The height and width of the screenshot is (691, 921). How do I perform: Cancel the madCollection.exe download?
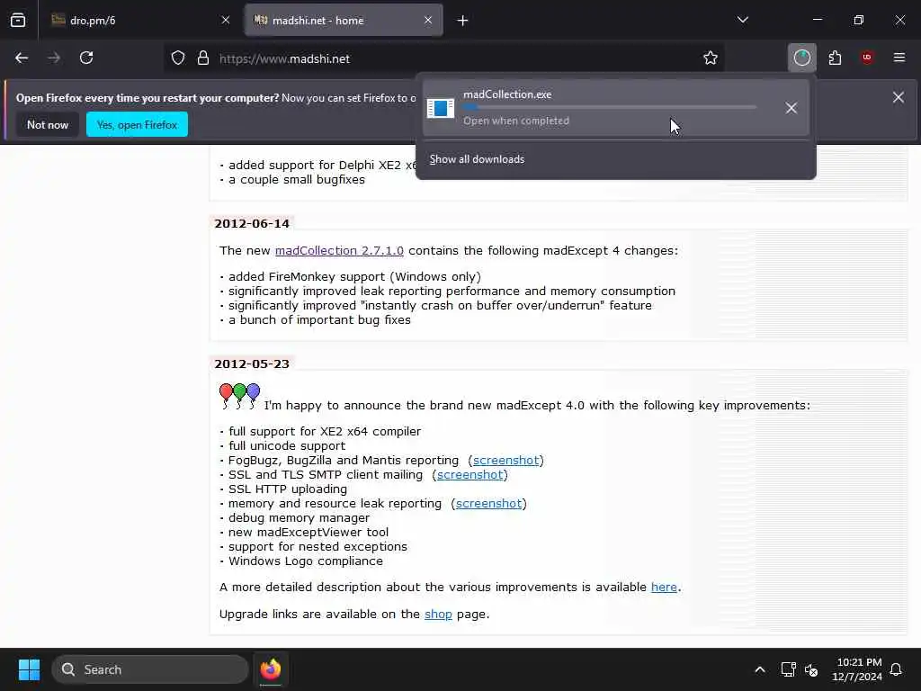pos(791,108)
